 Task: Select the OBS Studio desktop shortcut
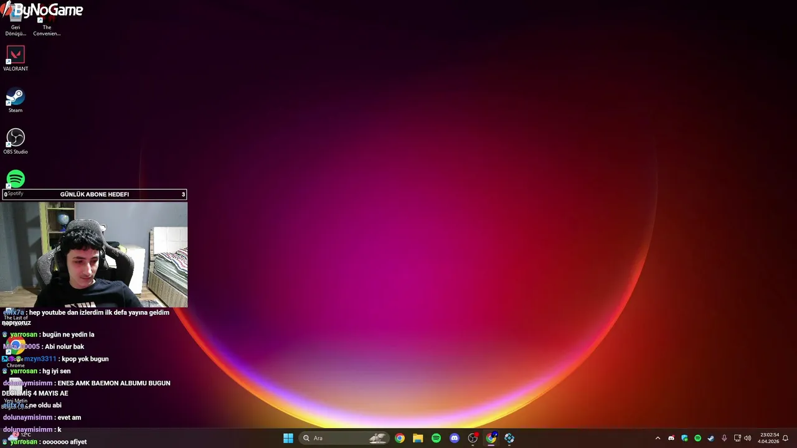16,142
